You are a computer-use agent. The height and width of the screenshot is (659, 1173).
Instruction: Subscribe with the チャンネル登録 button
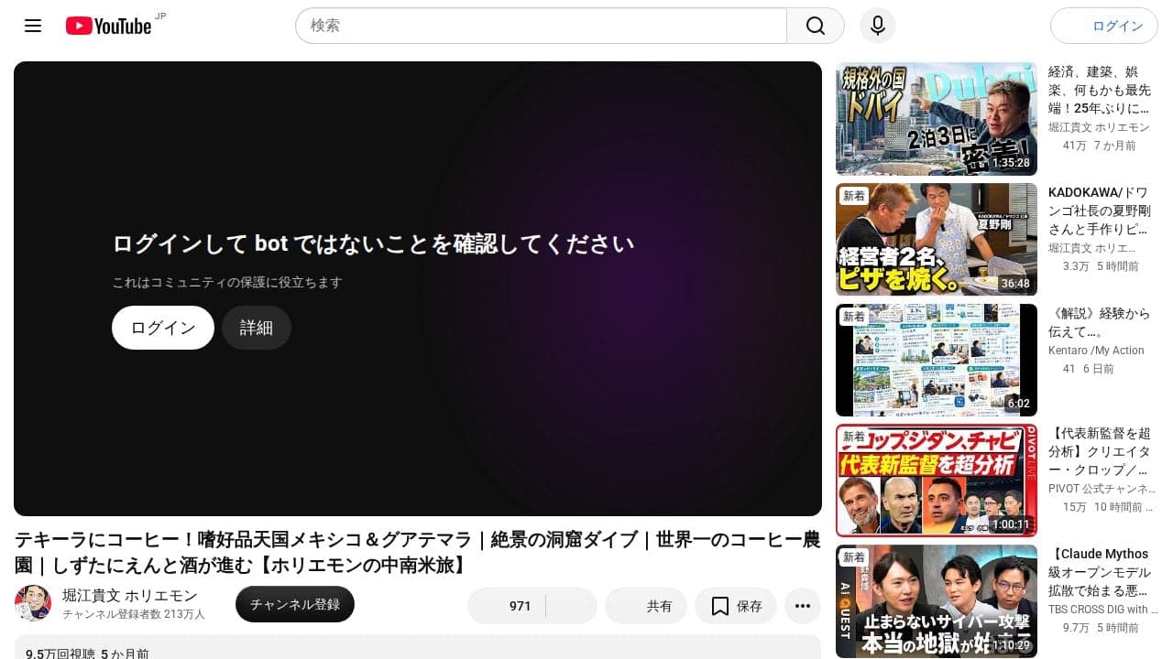point(295,604)
